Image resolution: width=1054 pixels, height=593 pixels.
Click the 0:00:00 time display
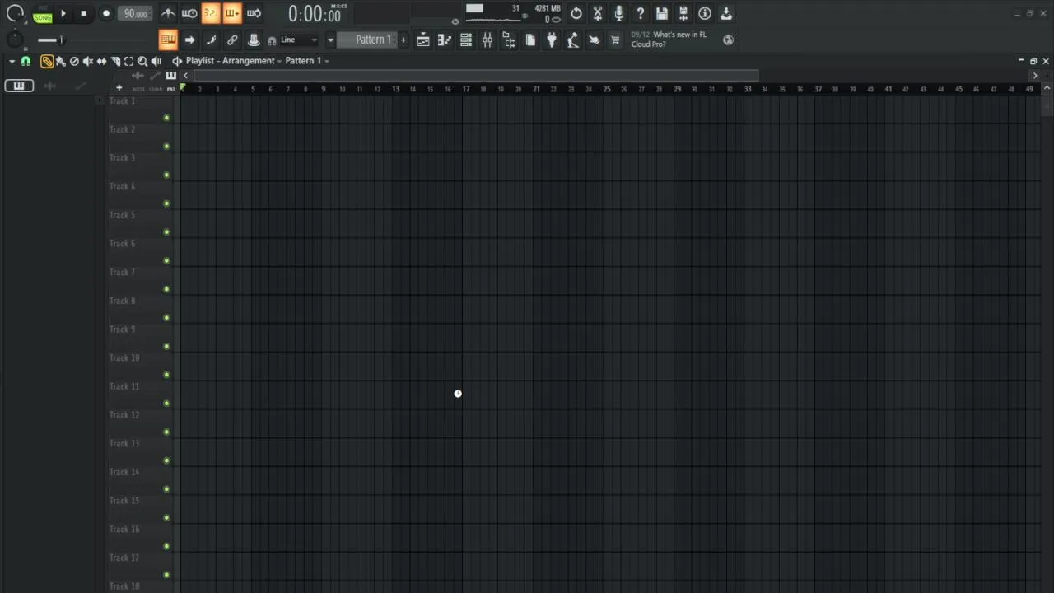tap(314, 14)
